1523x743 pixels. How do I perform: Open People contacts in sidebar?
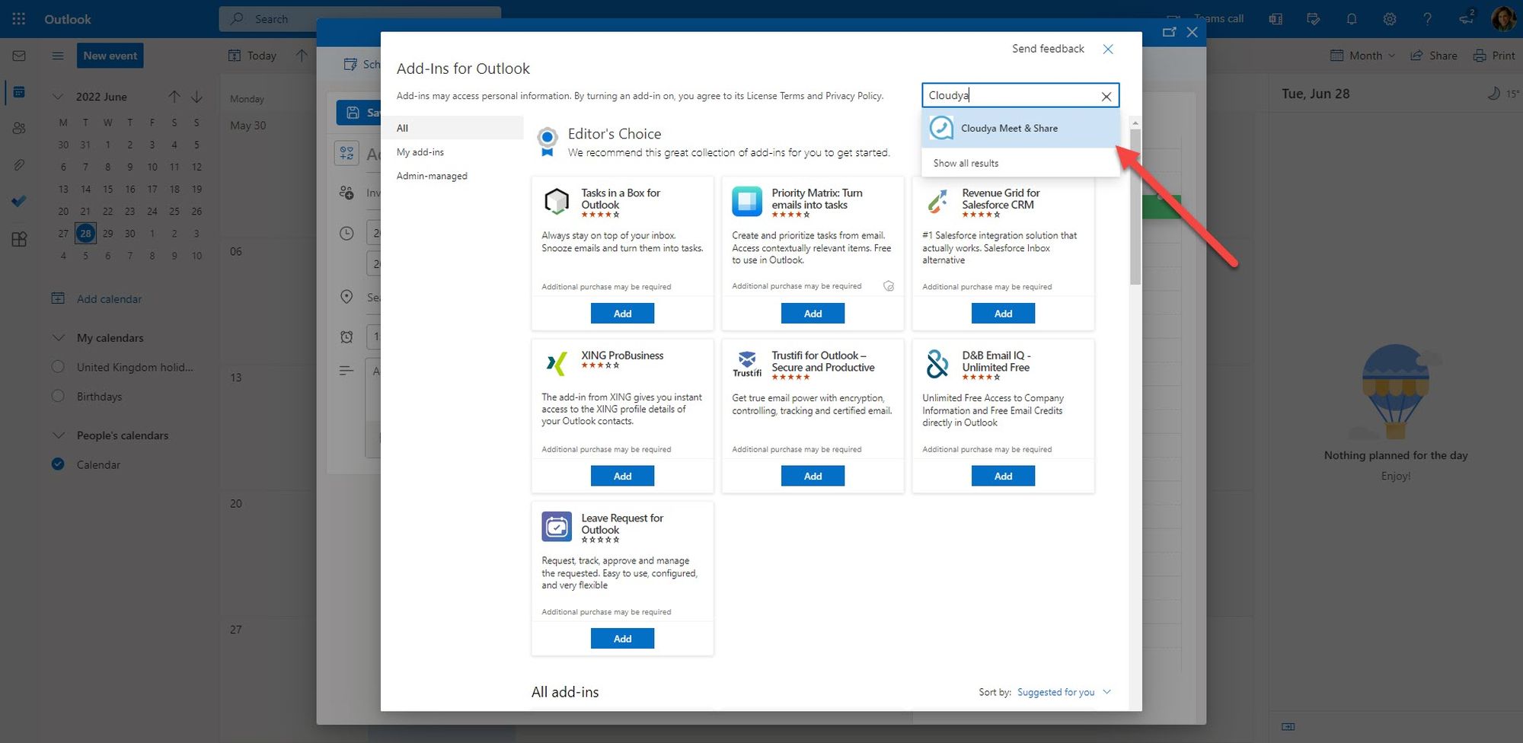(x=19, y=128)
